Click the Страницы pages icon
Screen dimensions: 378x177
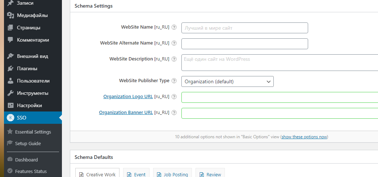click(x=10, y=28)
